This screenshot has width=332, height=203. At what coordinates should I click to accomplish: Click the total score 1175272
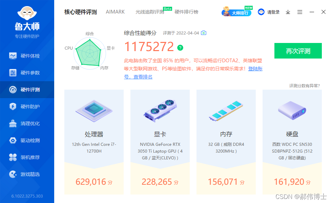click(x=149, y=47)
